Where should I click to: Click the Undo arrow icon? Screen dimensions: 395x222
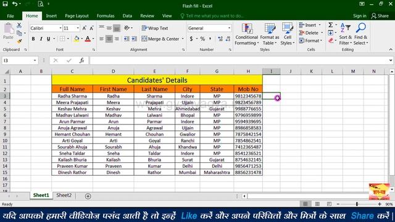pos(15,4)
